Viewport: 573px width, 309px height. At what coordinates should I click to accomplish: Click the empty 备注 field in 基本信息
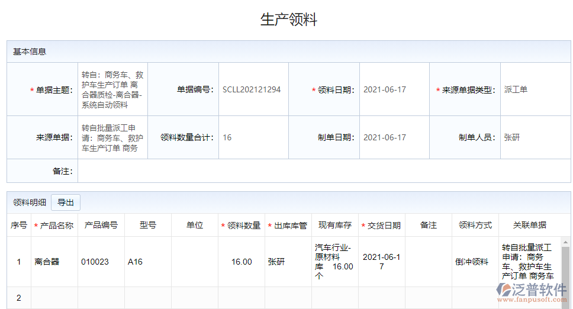point(324,171)
